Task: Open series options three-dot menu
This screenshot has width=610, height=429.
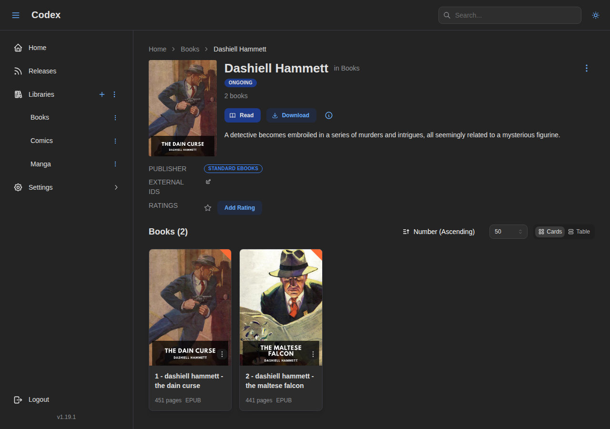Action: click(x=587, y=68)
